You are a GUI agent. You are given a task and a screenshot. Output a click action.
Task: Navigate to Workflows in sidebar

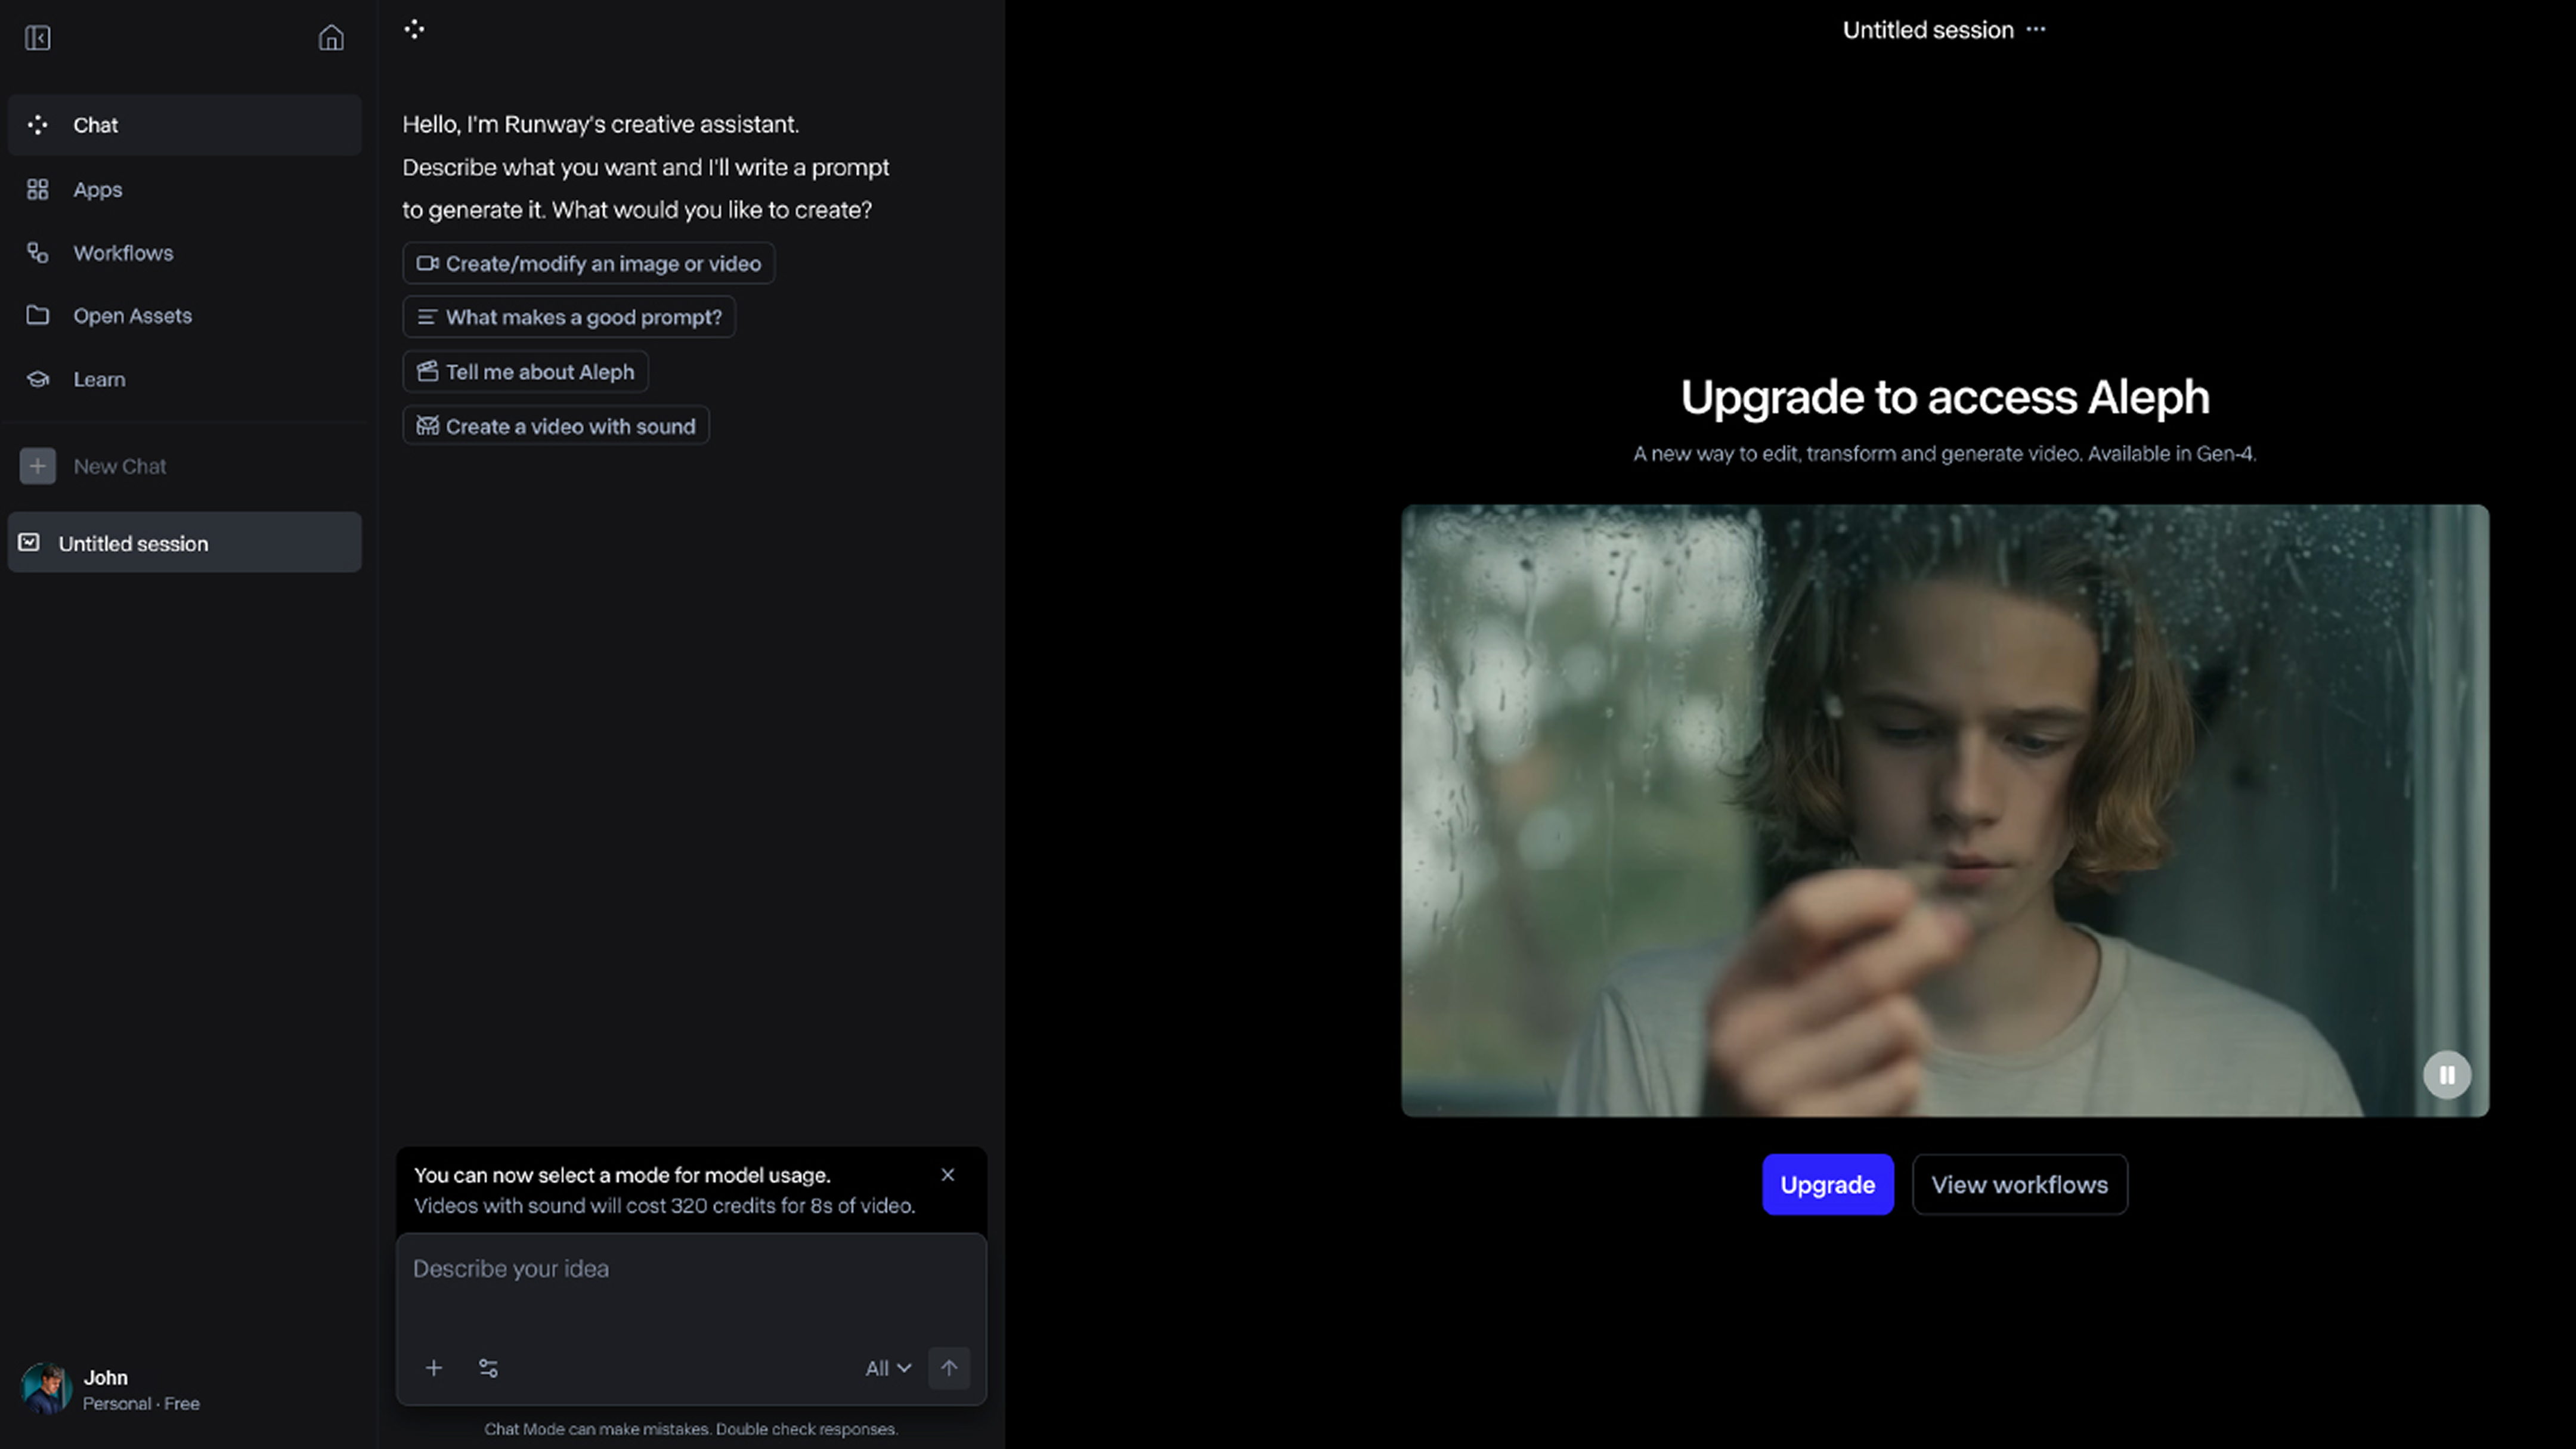click(122, 253)
